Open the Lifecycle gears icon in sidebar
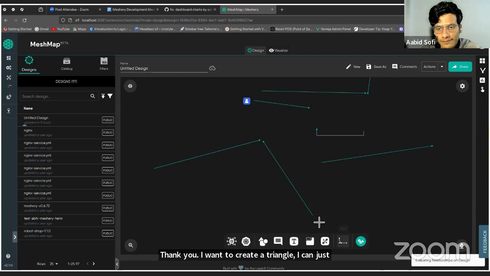This screenshot has width=490, height=276. pos(8,67)
